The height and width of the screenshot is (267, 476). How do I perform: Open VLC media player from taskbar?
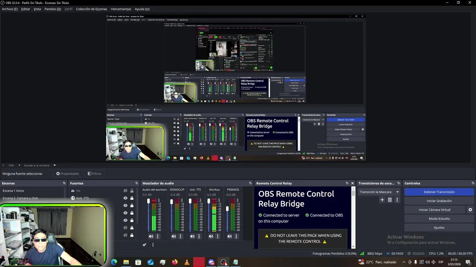(187, 262)
